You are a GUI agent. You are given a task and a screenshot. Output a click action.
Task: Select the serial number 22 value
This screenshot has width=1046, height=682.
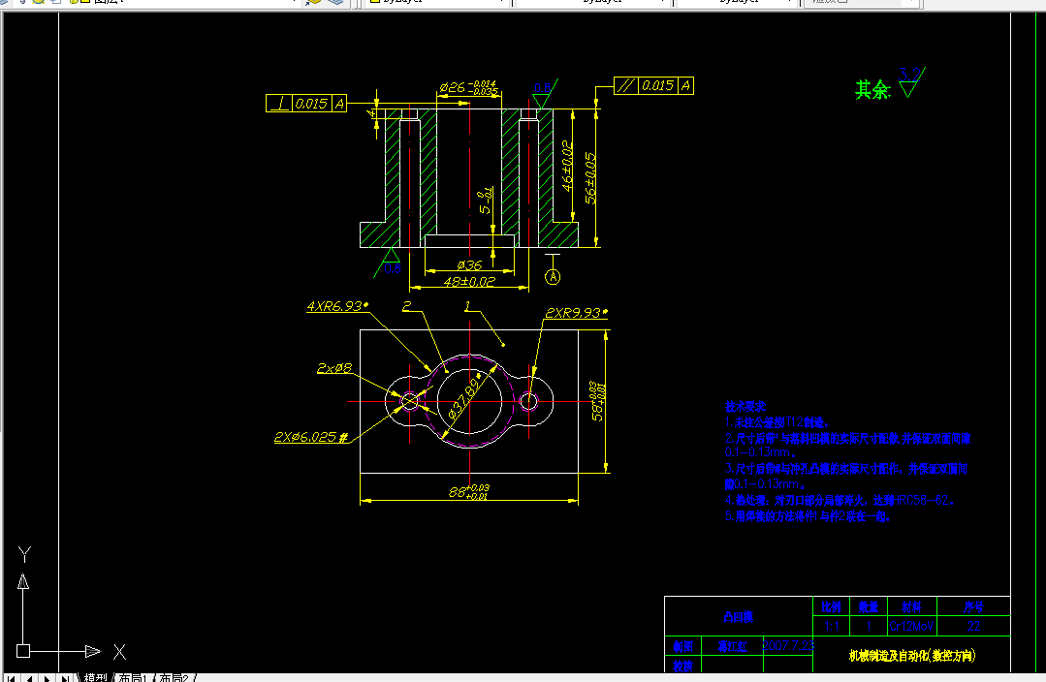[x=973, y=626]
